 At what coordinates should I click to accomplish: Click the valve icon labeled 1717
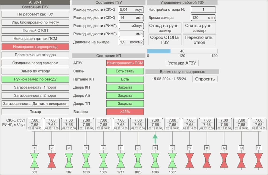(x=121, y=160)
